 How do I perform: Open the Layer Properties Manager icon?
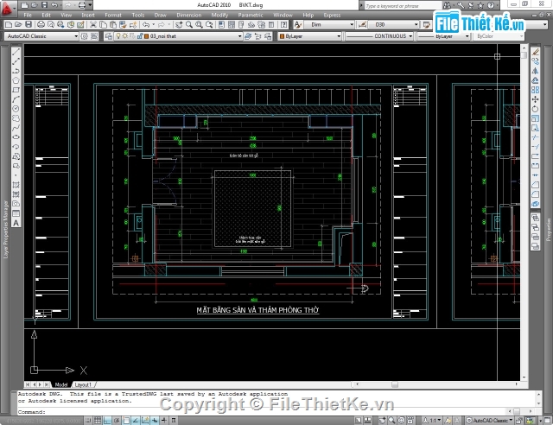click(x=109, y=36)
